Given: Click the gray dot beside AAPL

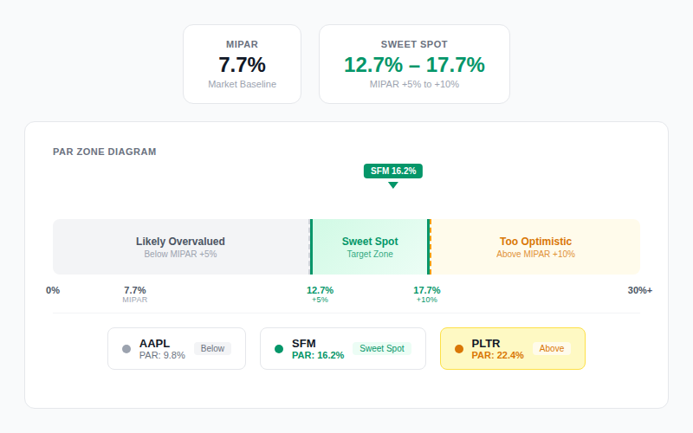Looking at the screenshot, I should point(126,349).
